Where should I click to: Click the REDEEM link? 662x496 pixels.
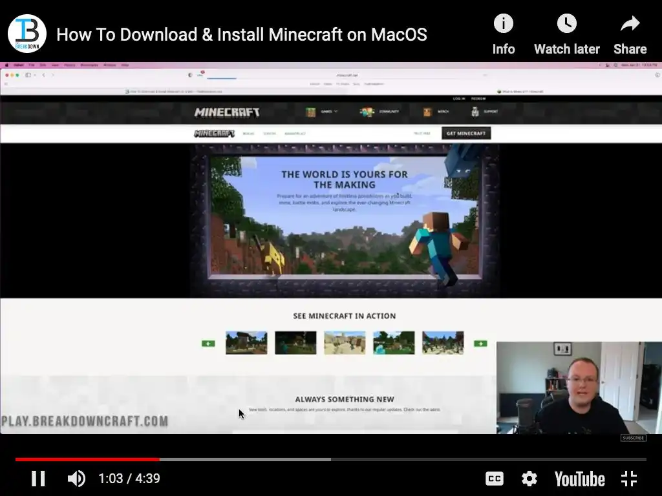[478, 99]
